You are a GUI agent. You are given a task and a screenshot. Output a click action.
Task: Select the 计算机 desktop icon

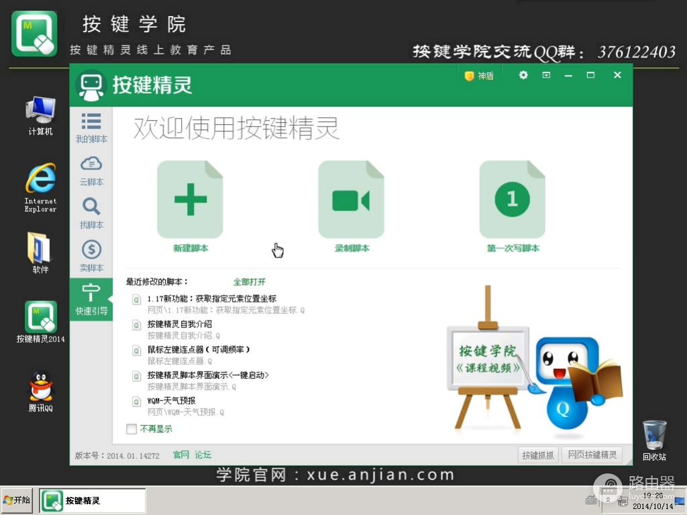click(x=40, y=116)
